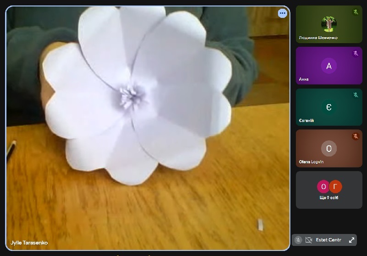This screenshot has width=367, height=256.
Task: Toggle the camera in the self-view bar
Action: click(309, 240)
